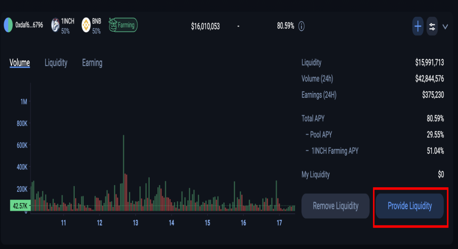This screenshot has width=458, height=249.
Task: Open the pool settings sliders icon
Action: point(432,26)
